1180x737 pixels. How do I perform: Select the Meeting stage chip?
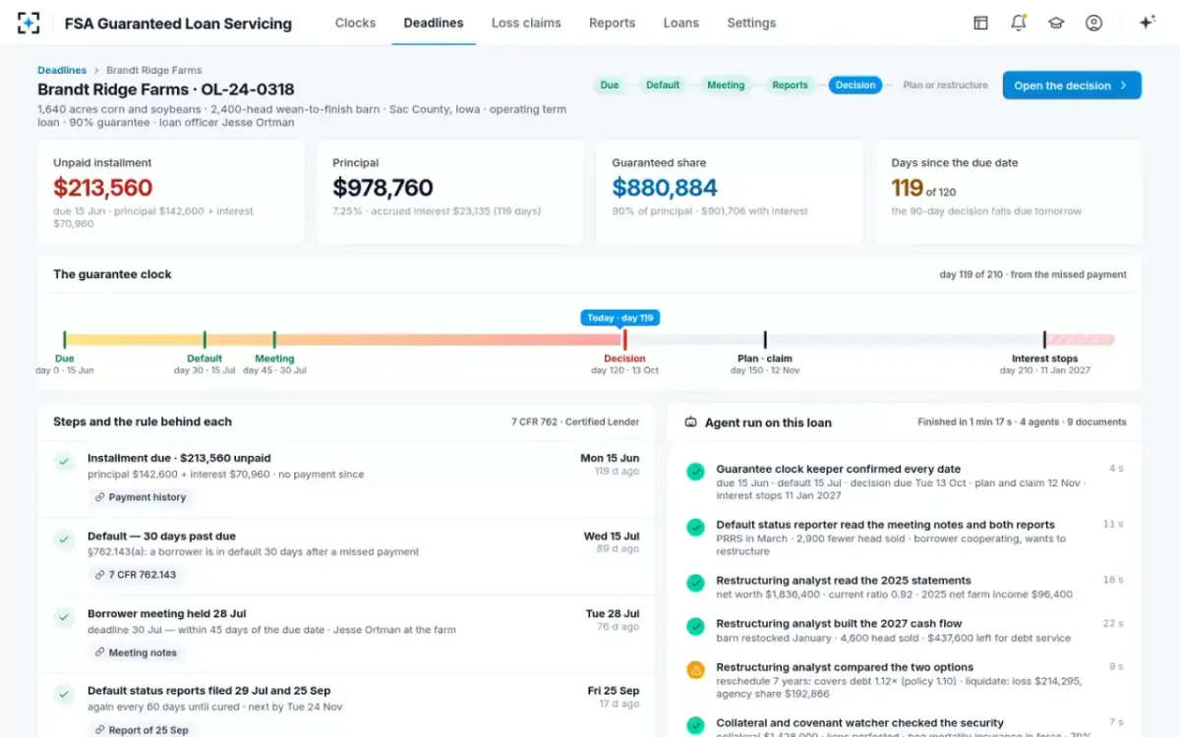[x=726, y=85]
